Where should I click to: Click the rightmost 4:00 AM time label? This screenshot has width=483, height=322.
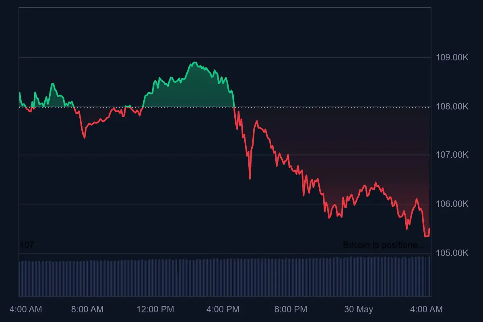(425, 309)
